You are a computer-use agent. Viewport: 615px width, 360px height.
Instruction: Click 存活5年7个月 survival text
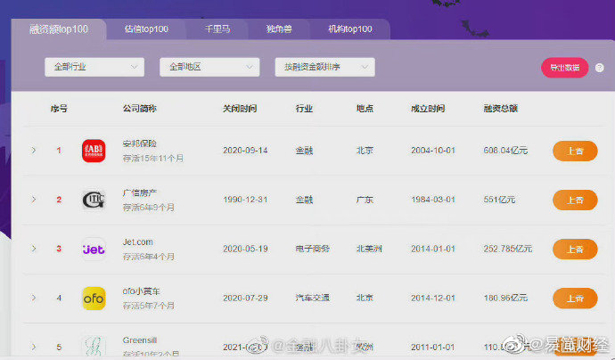point(149,306)
